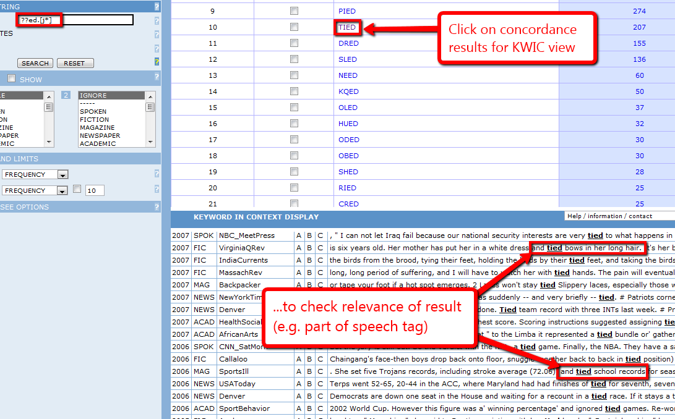This screenshot has width=675, height=419.
Task: Open the second FREQUENCY minimum dropdown
Action: [x=35, y=190]
